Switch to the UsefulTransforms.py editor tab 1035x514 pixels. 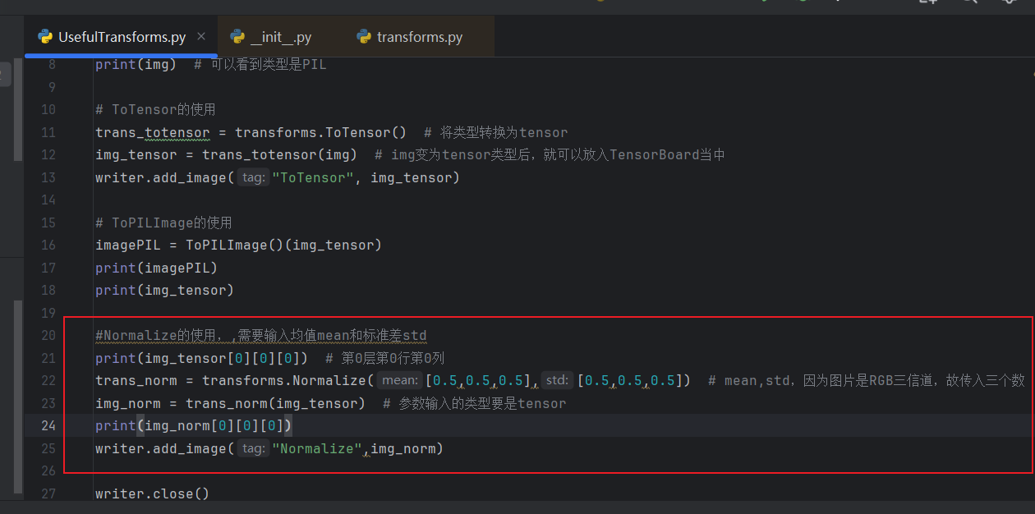[122, 37]
